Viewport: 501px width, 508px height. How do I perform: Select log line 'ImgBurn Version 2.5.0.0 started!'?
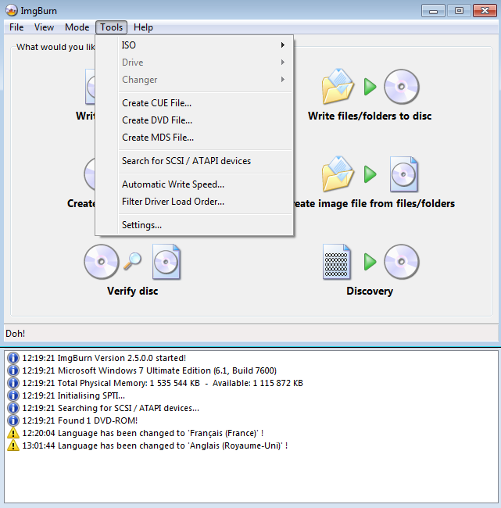click(x=104, y=358)
